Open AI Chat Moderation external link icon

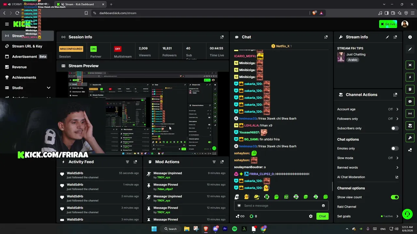[397, 177]
